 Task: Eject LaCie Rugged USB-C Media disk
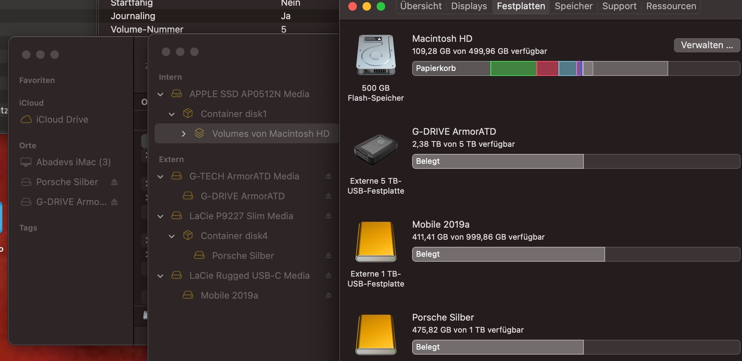328,276
